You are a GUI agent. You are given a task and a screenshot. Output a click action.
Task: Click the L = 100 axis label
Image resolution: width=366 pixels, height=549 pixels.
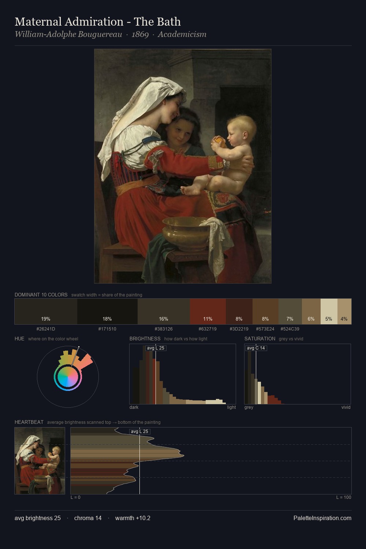pos(344,497)
